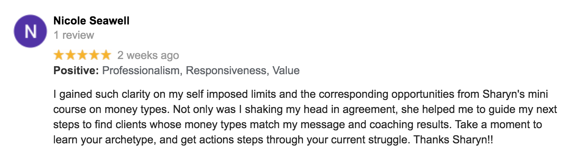Open Nicole Seawell's reviewer profile name

click(91, 21)
